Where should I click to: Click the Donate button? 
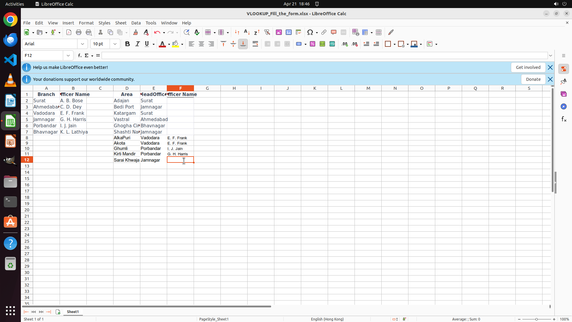(533, 79)
